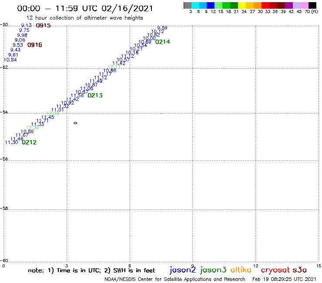Click the longitude axis label 15
This screenshot has width=322, height=283.
tap(319, 266)
